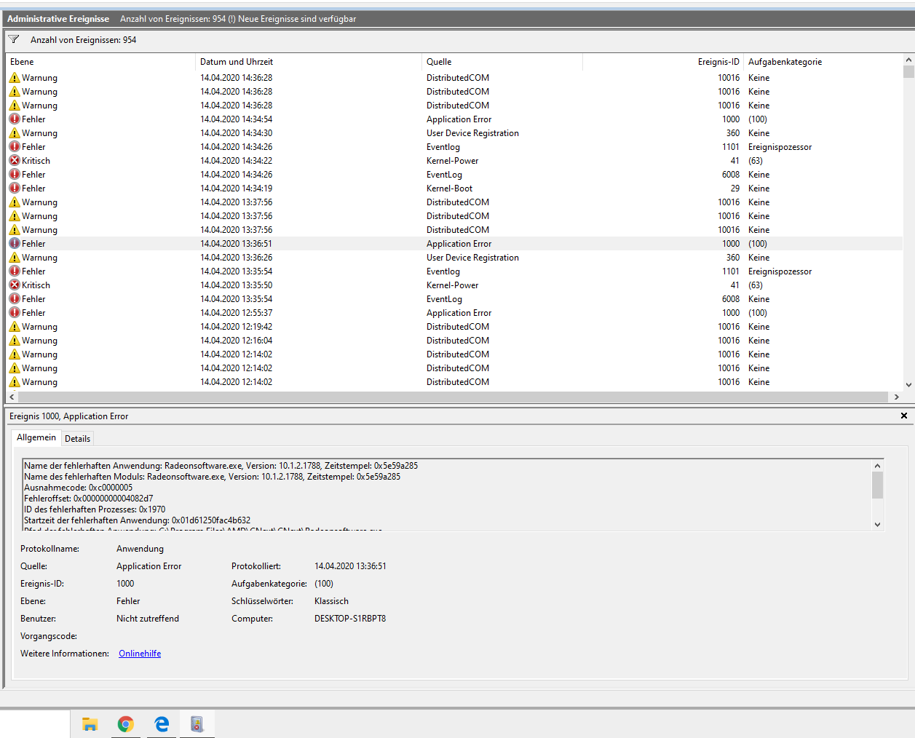
Task: Click 'Neue Ereignisse sind verfügbar' notice
Action: (x=297, y=19)
